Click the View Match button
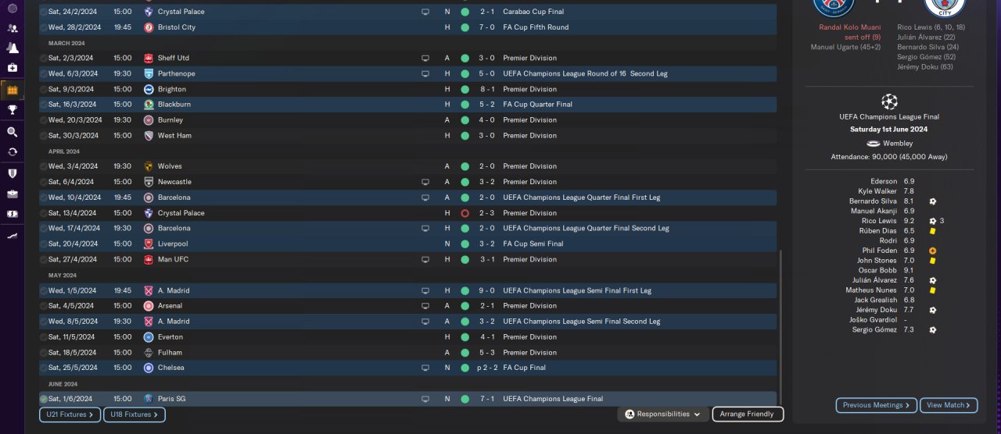The height and width of the screenshot is (434, 1001). tap(950, 405)
